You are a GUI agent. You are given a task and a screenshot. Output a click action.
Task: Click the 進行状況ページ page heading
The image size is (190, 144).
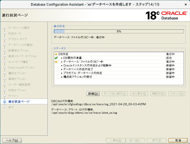pyautogui.click(x=15, y=15)
